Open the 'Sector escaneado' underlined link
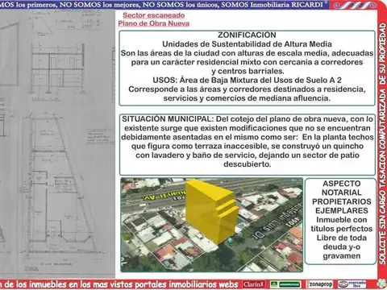This screenshot has height=290, width=387. (x=154, y=15)
